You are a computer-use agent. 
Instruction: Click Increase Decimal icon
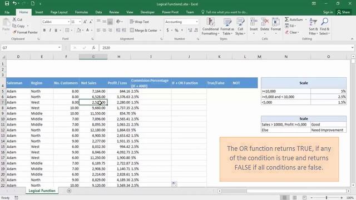point(190,30)
